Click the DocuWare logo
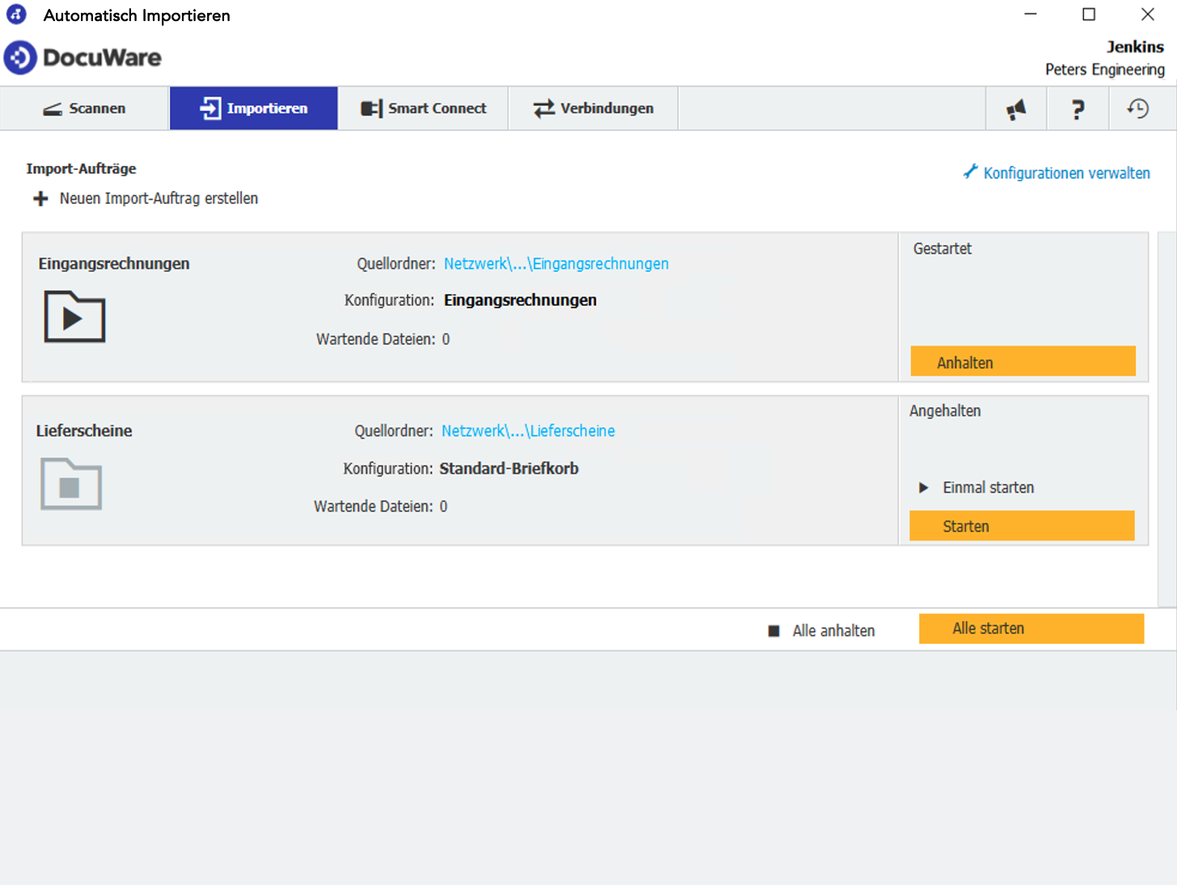 [x=83, y=57]
